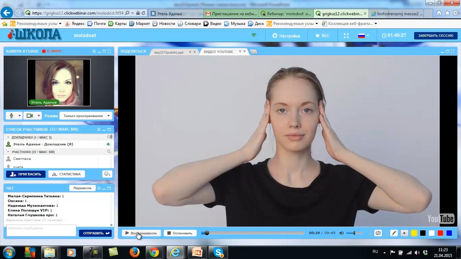
Task: Switch to the 'Приглашение на веби...' browser tab
Action: pos(231,13)
